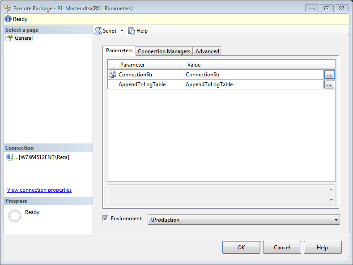The width and height of the screenshot is (353, 265).
Task: Open ellipsis editor for AppendToLogTable value
Action: pyautogui.click(x=329, y=84)
